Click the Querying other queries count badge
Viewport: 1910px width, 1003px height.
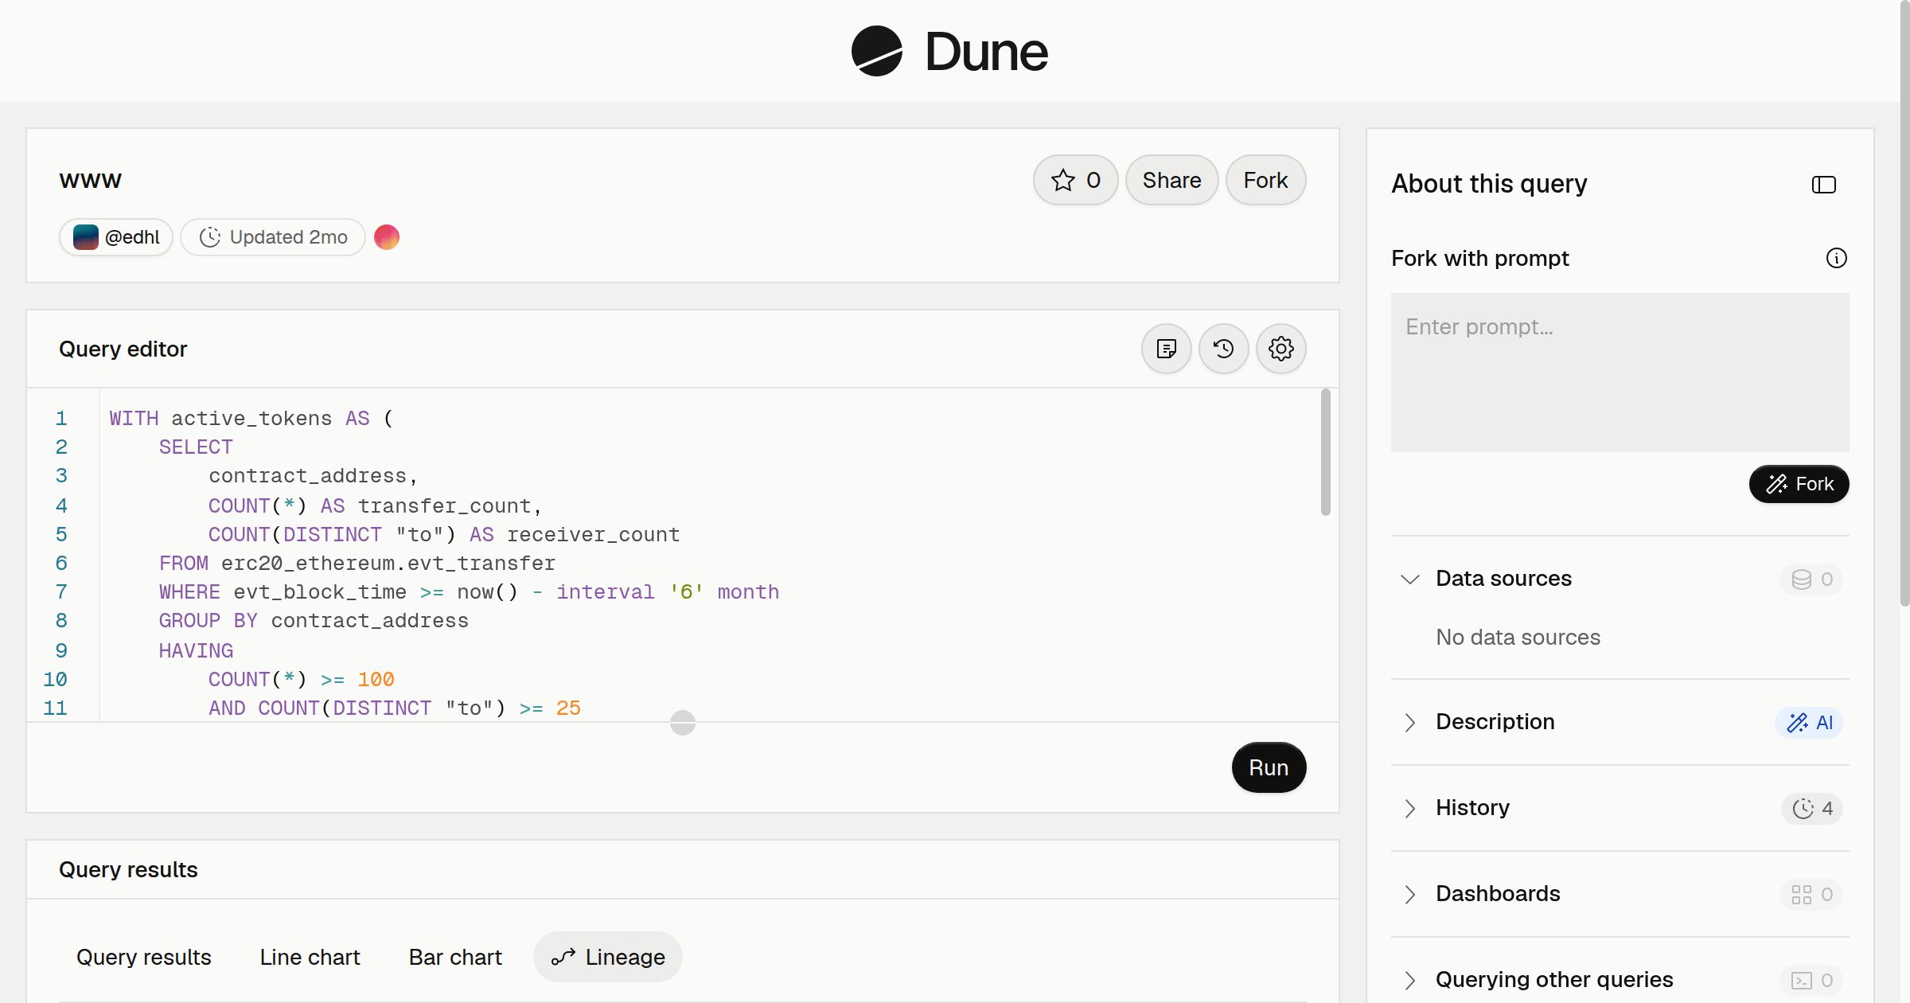coord(1811,981)
